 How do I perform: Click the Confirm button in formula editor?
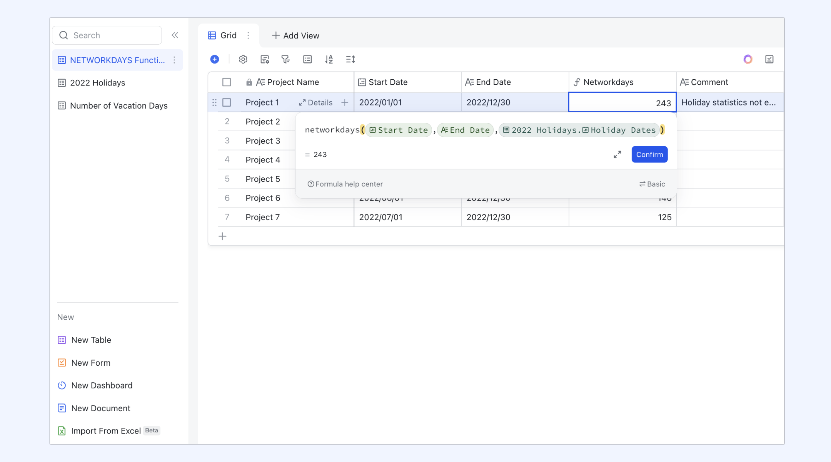click(649, 154)
